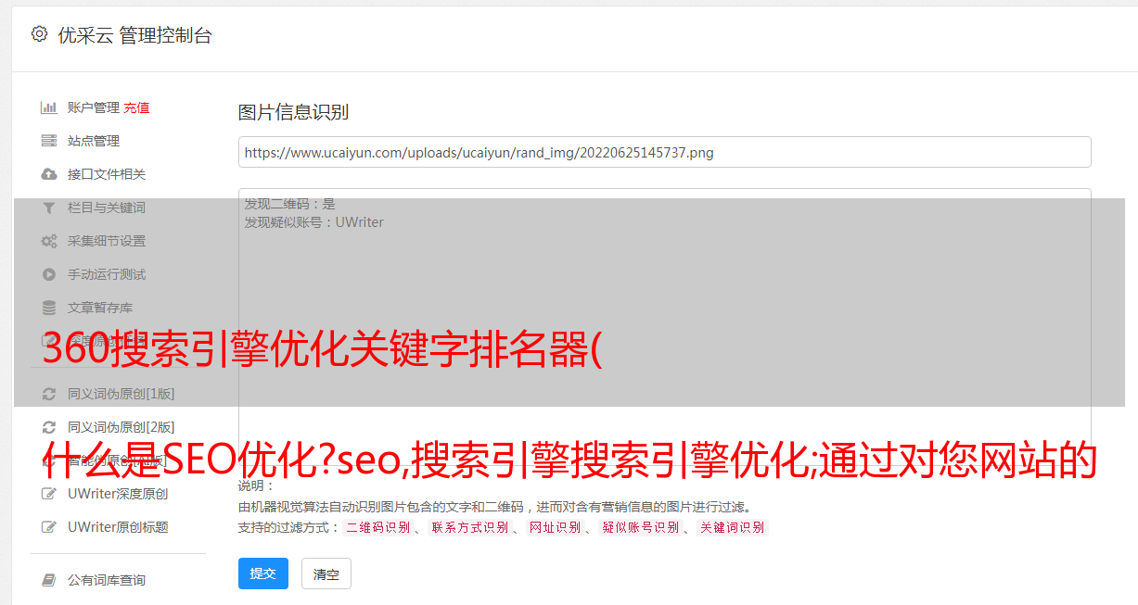
Task: Open 采集细节设置 menu item
Action: (x=107, y=241)
